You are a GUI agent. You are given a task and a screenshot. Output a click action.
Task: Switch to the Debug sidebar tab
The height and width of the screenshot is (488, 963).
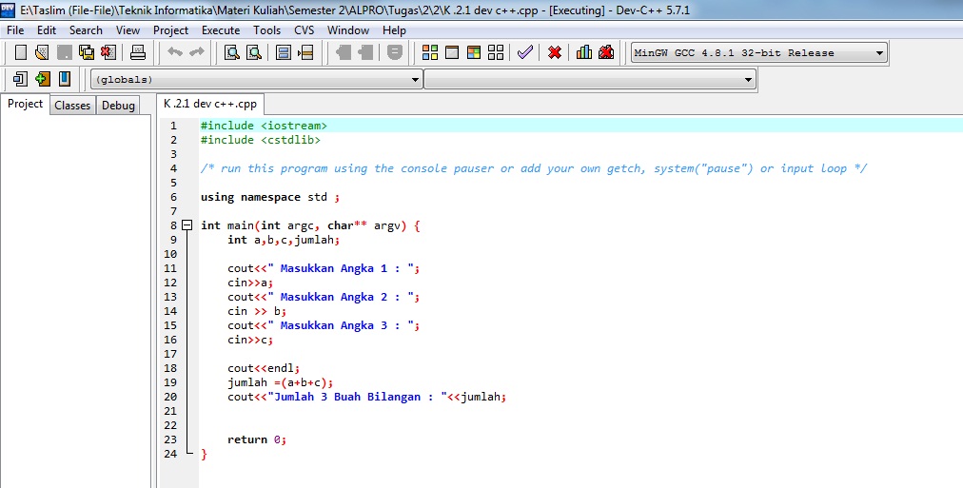118,105
